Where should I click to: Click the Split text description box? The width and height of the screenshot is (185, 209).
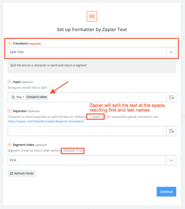pos(92,67)
